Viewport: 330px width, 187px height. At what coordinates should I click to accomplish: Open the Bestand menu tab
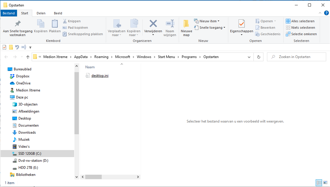tap(9, 13)
